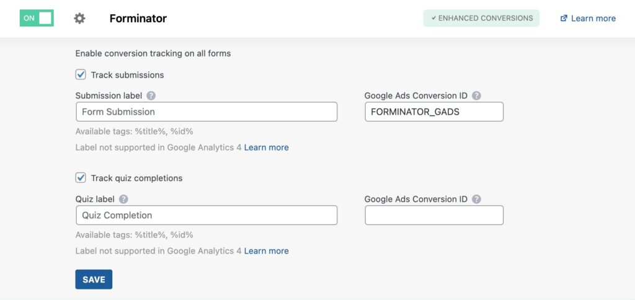Image resolution: width=635 pixels, height=300 pixels.
Task: Open Forminator settings gear icon
Action: 80,18
